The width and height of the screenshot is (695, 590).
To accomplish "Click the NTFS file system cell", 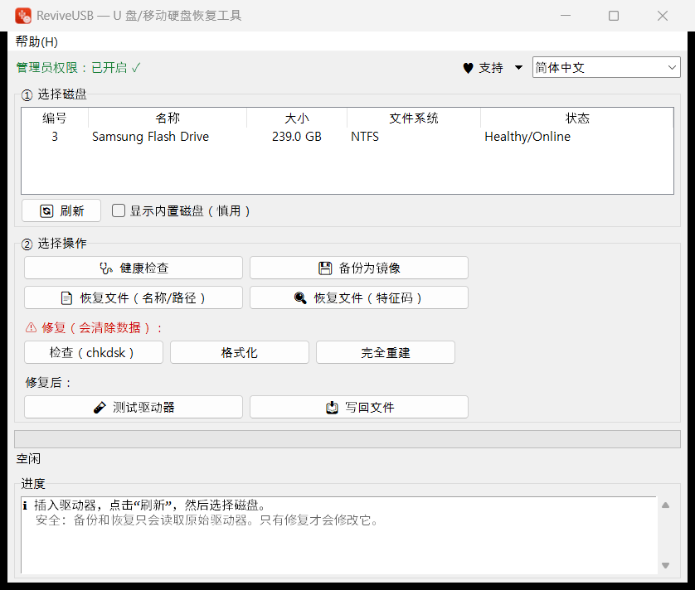I will 365,137.
